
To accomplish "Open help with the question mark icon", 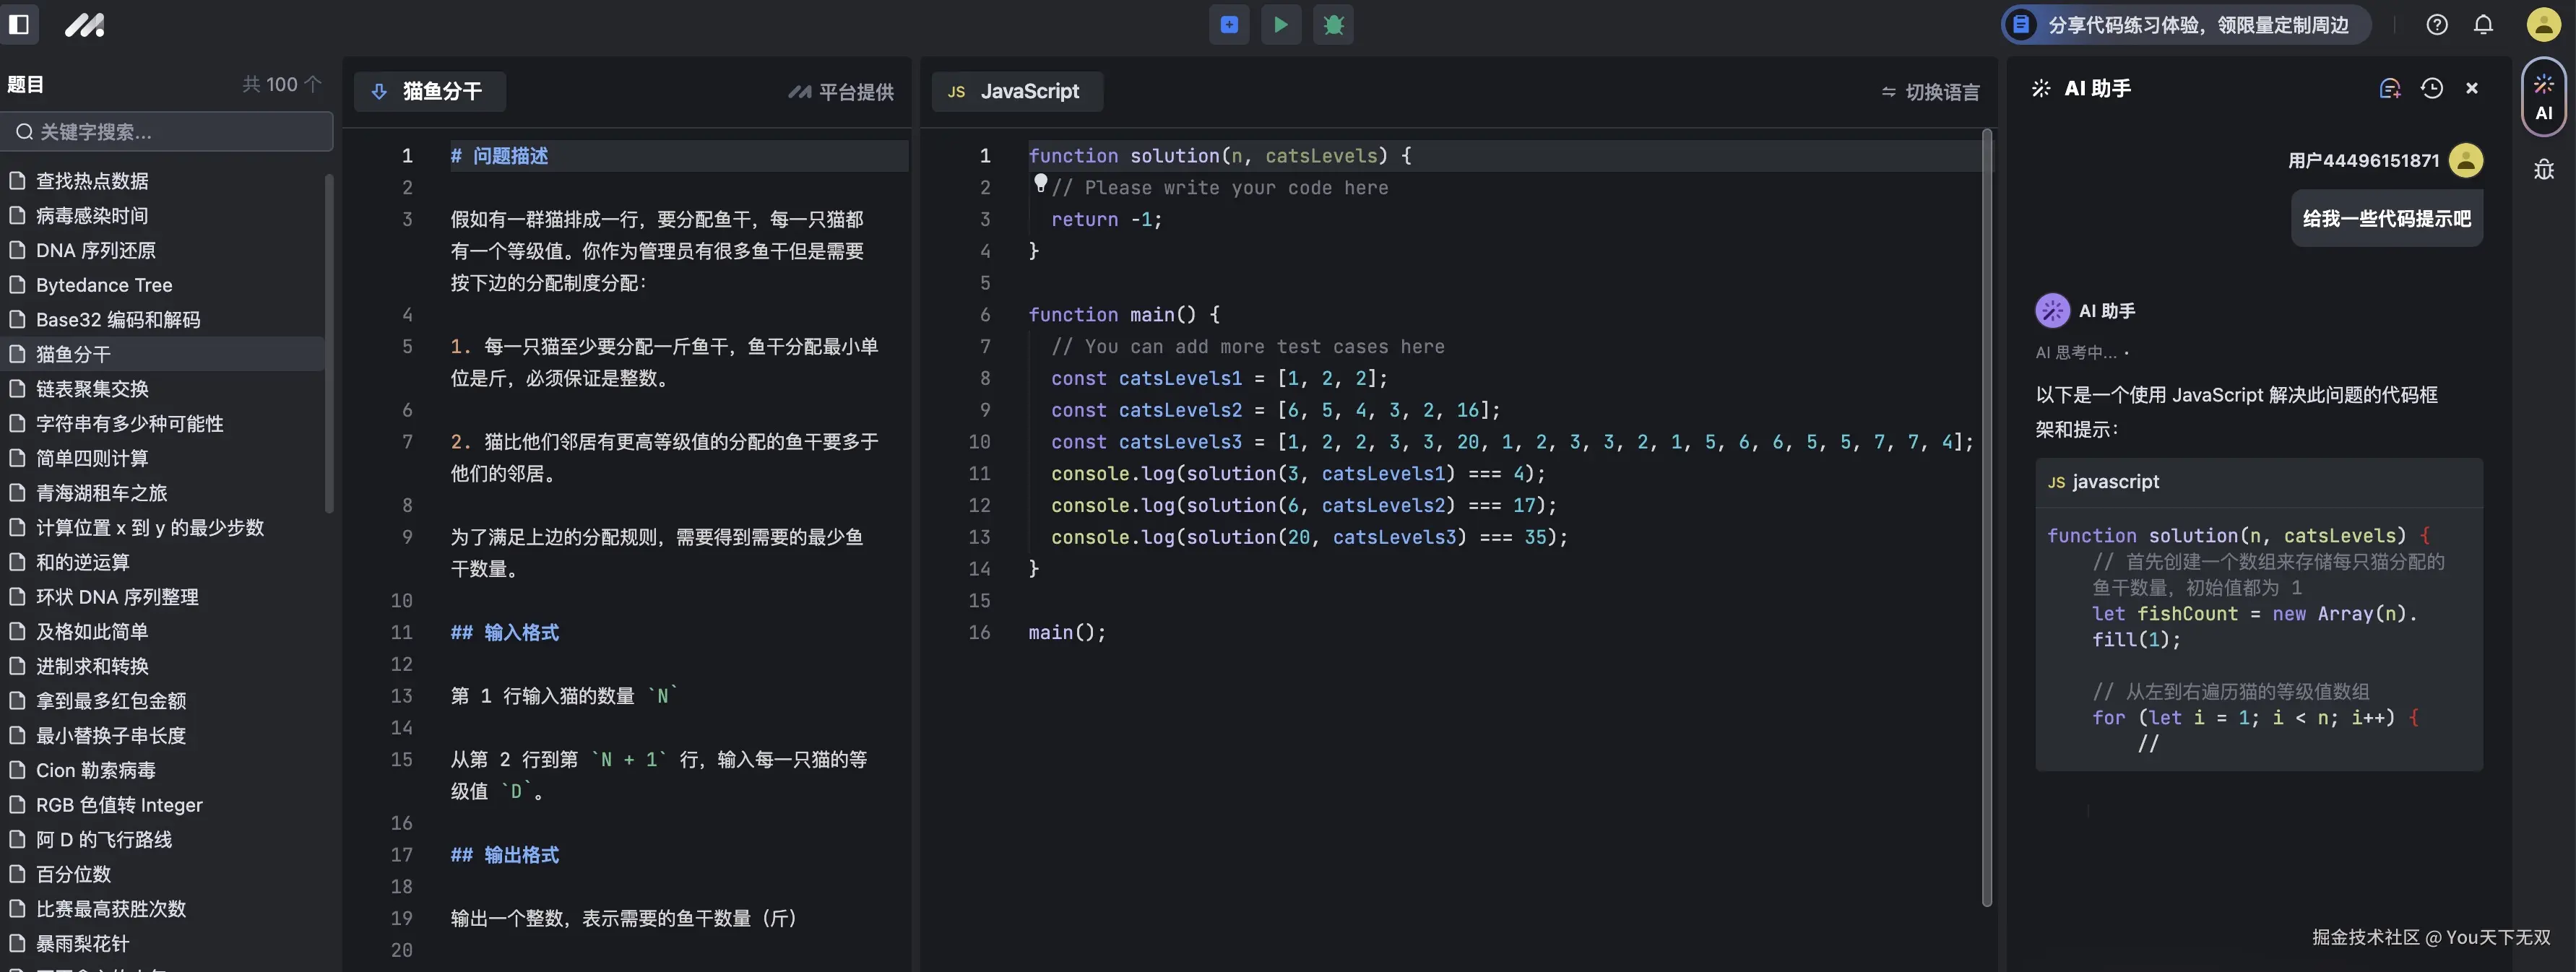I will [x=2437, y=24].
